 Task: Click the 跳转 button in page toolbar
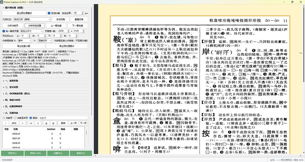63,123
